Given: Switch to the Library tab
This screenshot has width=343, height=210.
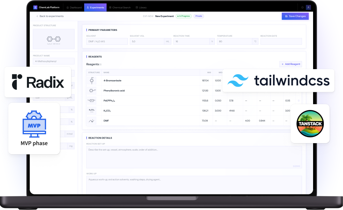Looking at the screenshot, I should pos(141,7).
